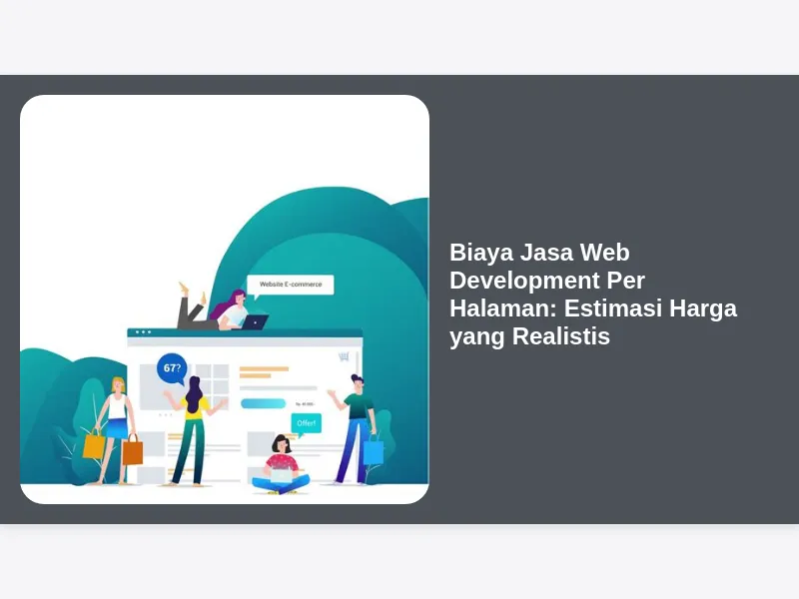Click the three dots on the illustrated browser bar

142,332
